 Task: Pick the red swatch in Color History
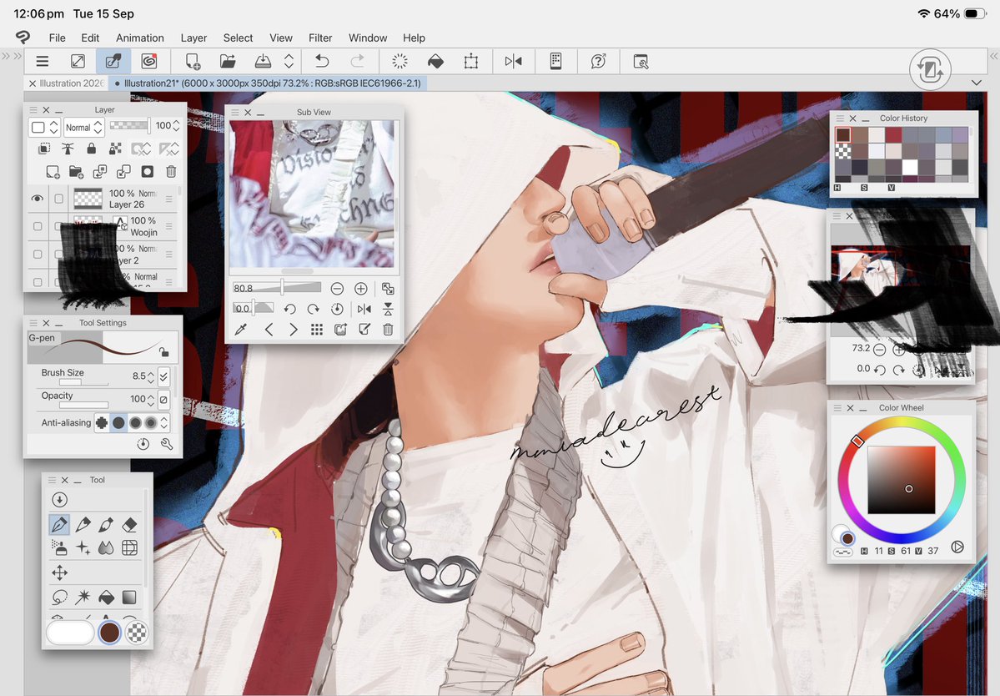pos(893,134)
